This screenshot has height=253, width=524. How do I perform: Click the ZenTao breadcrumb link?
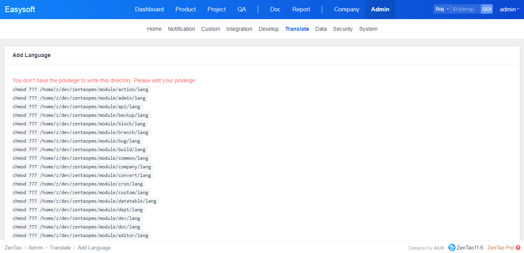coord(13,248)
